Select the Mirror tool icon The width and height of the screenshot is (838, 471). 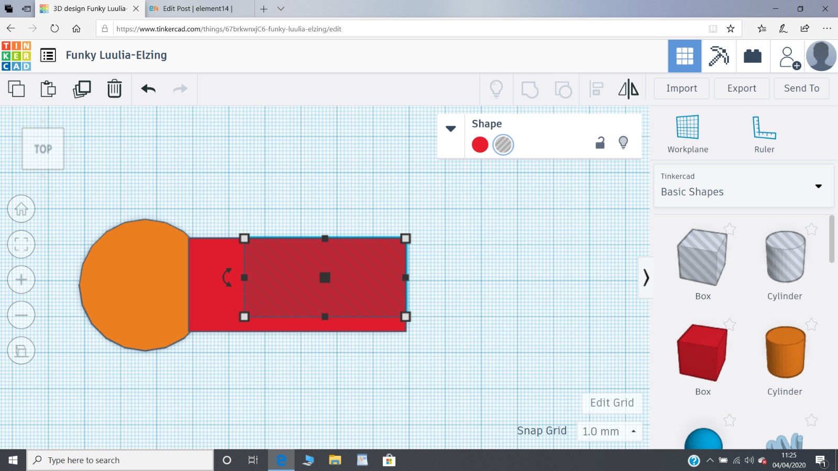point(628,89)
